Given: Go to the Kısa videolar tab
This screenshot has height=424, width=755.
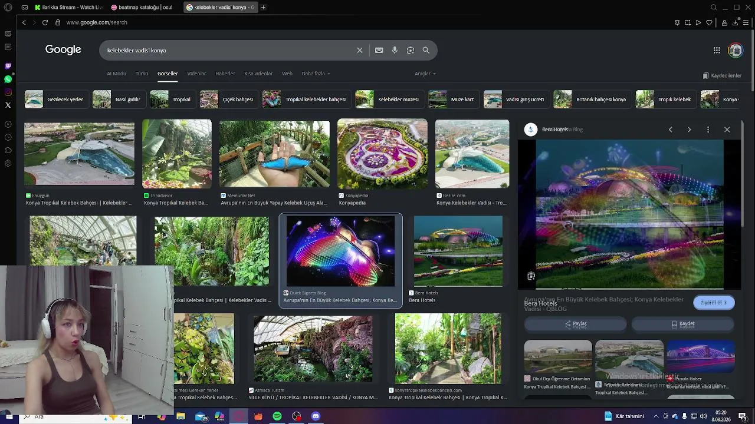Looking at the screenshot, I should click(258, 74).
